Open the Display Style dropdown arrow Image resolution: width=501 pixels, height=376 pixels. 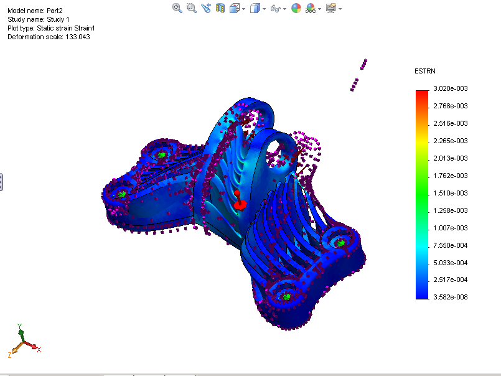[x=265, y=9]
